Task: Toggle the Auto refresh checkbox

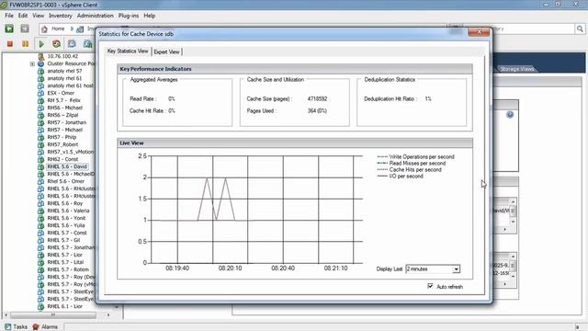Action: click(x=430, y=286)
